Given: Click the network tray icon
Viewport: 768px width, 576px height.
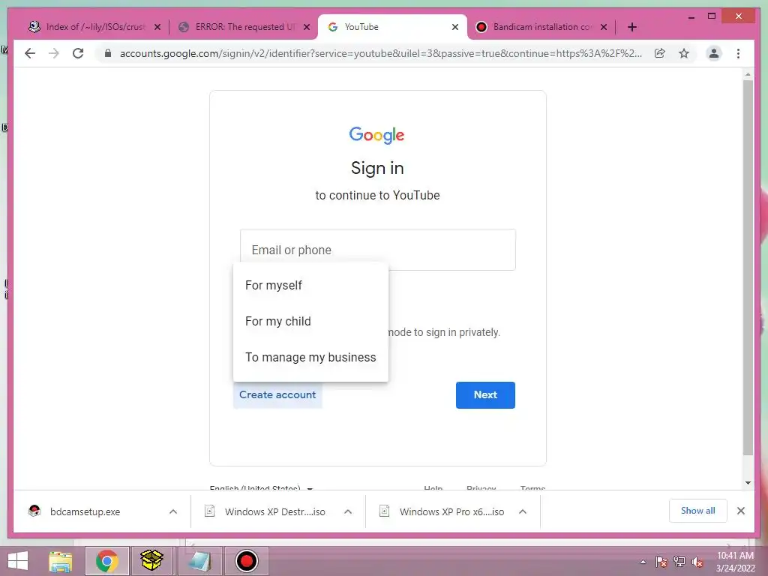Looking at the screenshot, I should (679, 562).
